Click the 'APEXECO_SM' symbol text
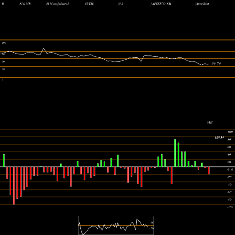The width and height of the screenshot is (235, 235). click(x=162, y=4)
